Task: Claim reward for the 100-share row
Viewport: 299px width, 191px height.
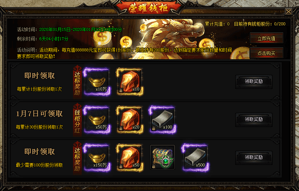Action: 254,157
